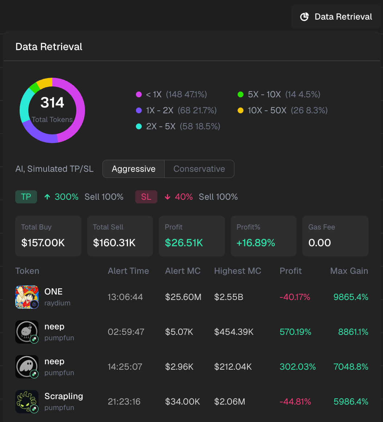Click the green TP badge
This screenshot has width=383, height=422.
point(26,197)
